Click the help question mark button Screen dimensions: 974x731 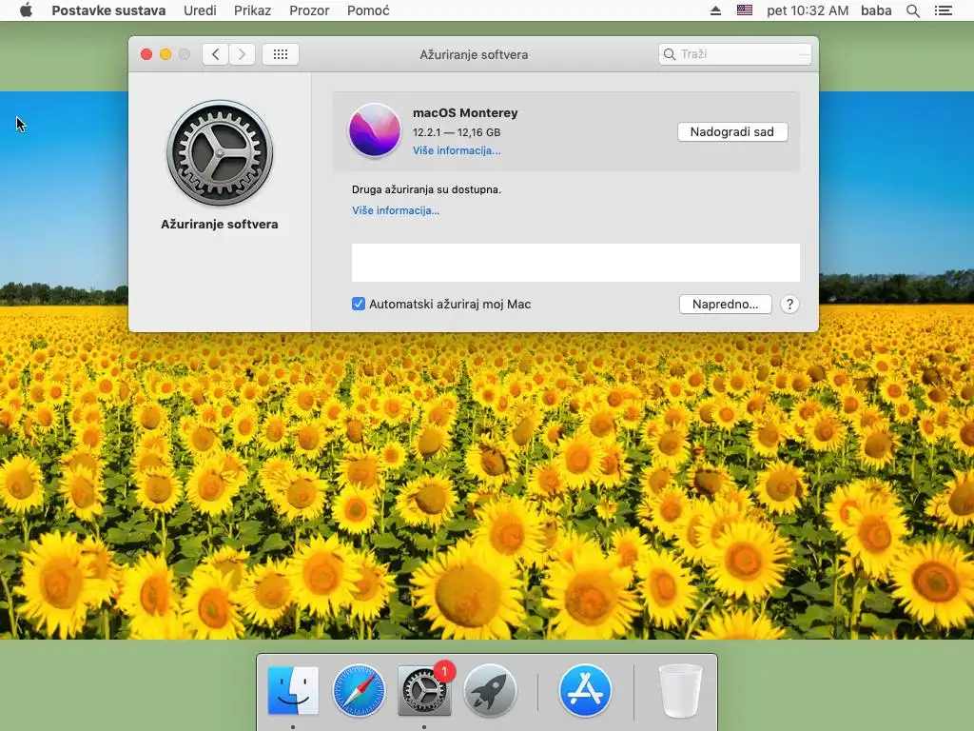point(789,304)
